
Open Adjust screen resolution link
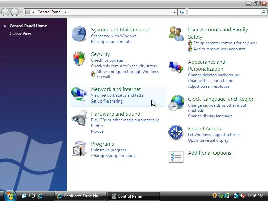click(209, 86)
